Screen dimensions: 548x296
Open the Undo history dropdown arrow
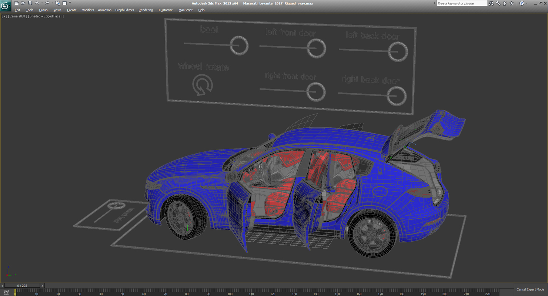(42, 3)
